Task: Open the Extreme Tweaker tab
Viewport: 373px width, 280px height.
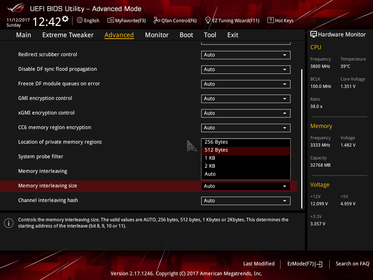Action: 68,35
